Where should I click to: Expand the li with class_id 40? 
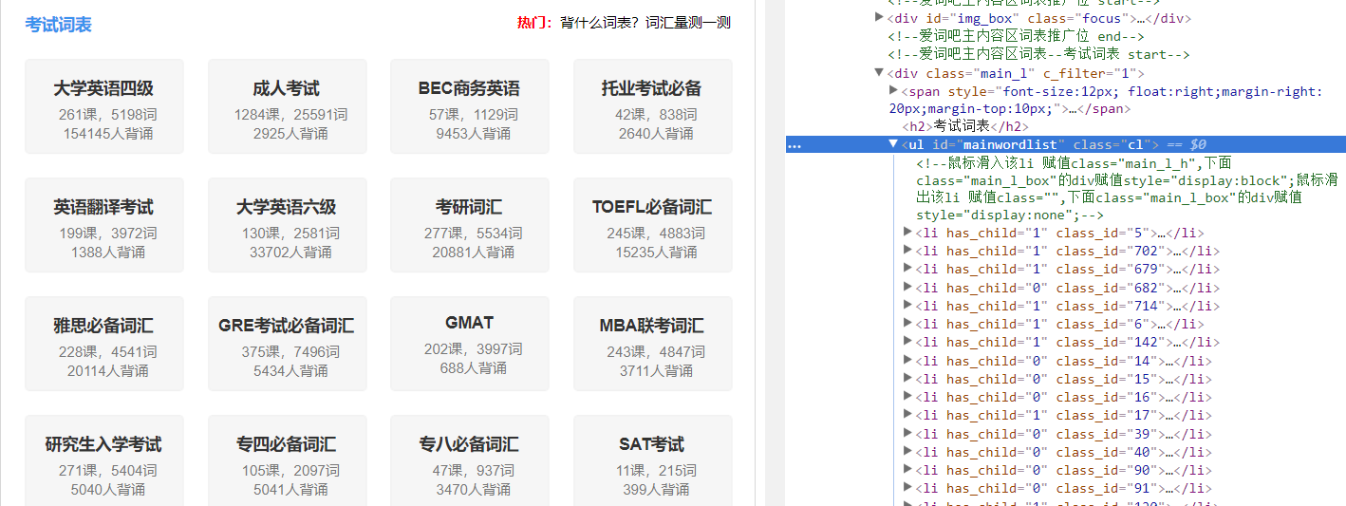coord(907,451)
